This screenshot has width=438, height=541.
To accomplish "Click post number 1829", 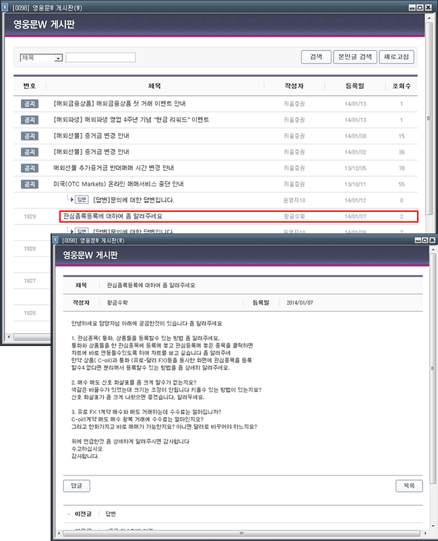I will [x=30, y=217].
